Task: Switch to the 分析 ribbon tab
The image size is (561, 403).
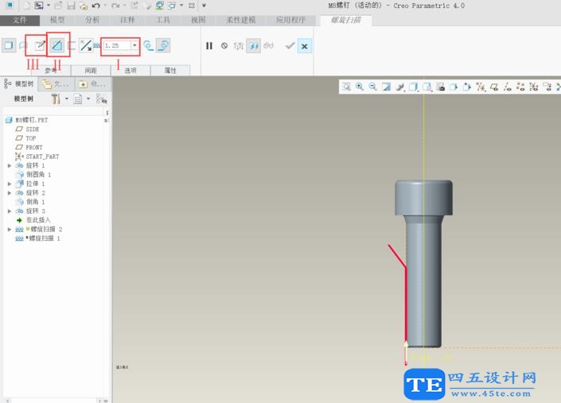Action: coord(92,20)
